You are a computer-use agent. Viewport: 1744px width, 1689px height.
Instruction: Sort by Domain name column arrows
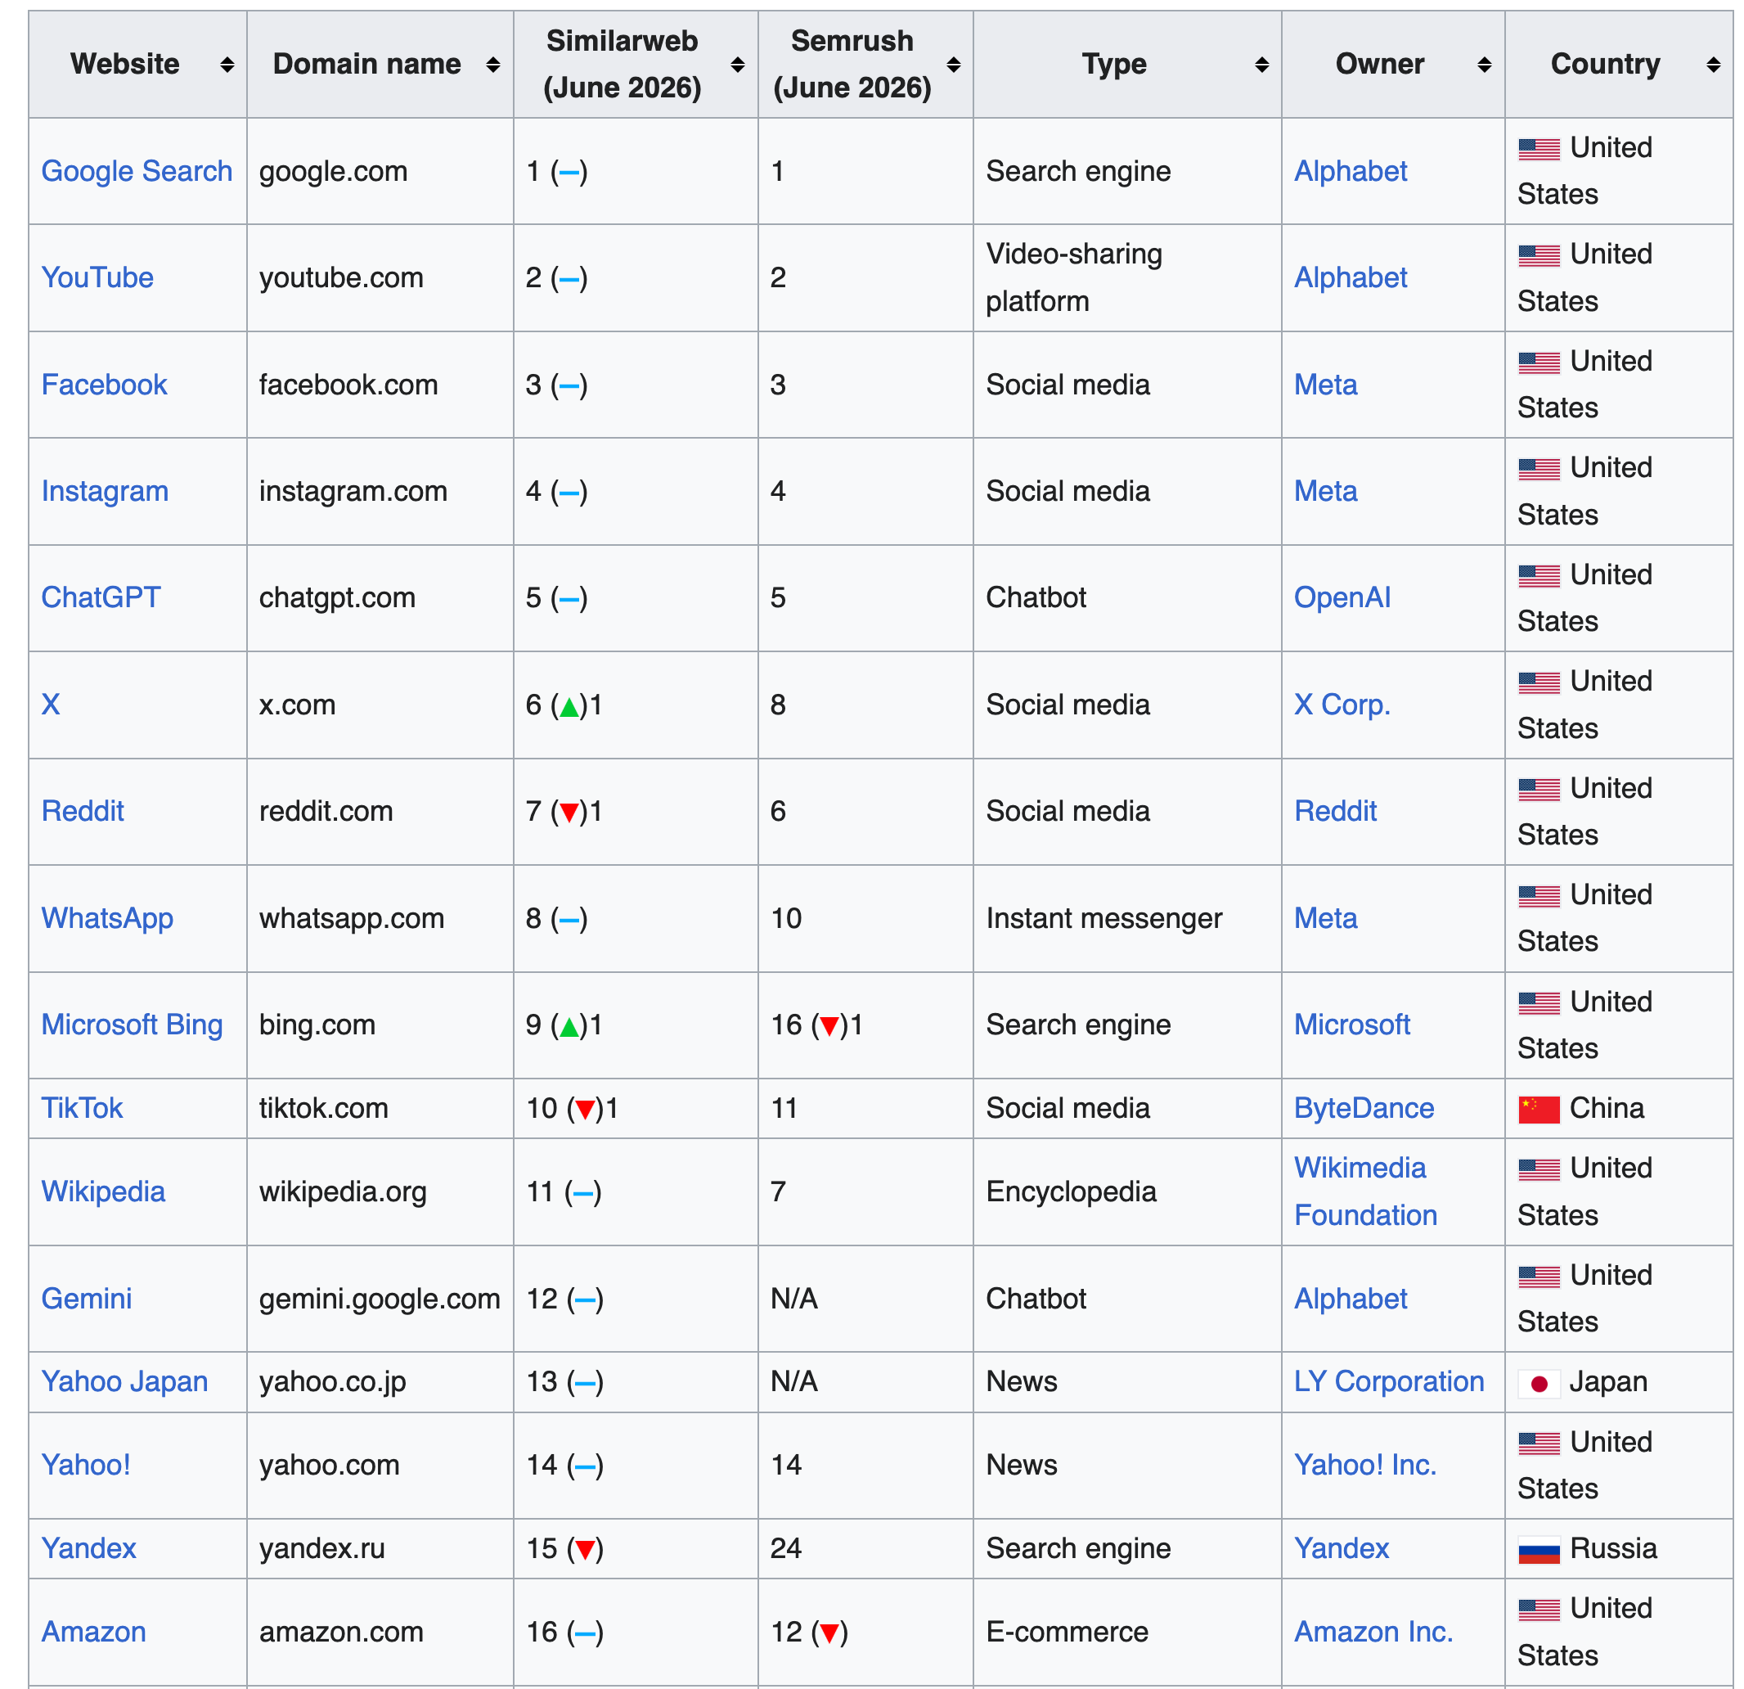[493, 64]
